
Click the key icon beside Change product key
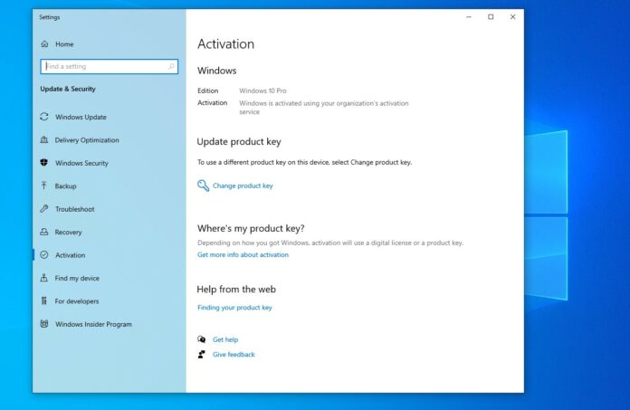[x=204, y=186]
